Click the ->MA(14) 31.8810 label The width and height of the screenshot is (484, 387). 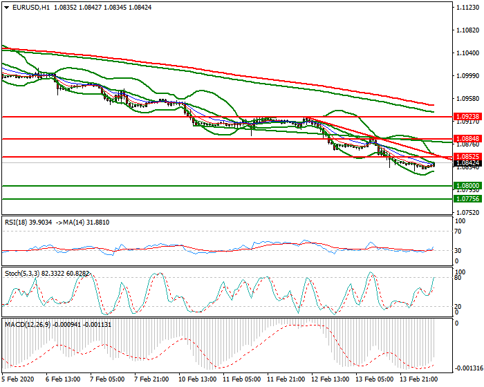(83, 223)
